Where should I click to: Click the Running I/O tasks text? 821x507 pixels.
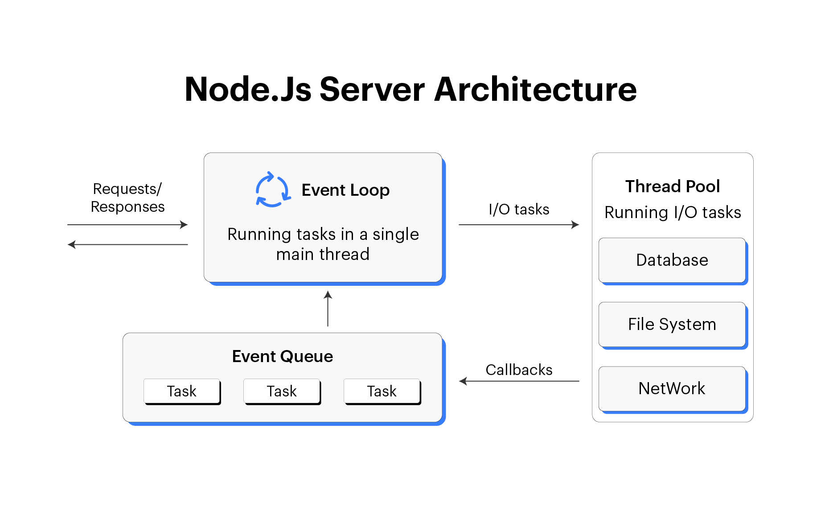pyautogui.click(x=672, y=213)
